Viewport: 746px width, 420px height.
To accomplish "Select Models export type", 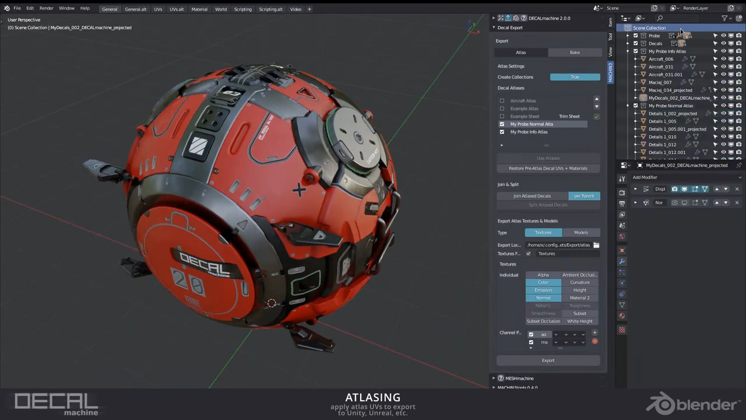I will [581, 233].
